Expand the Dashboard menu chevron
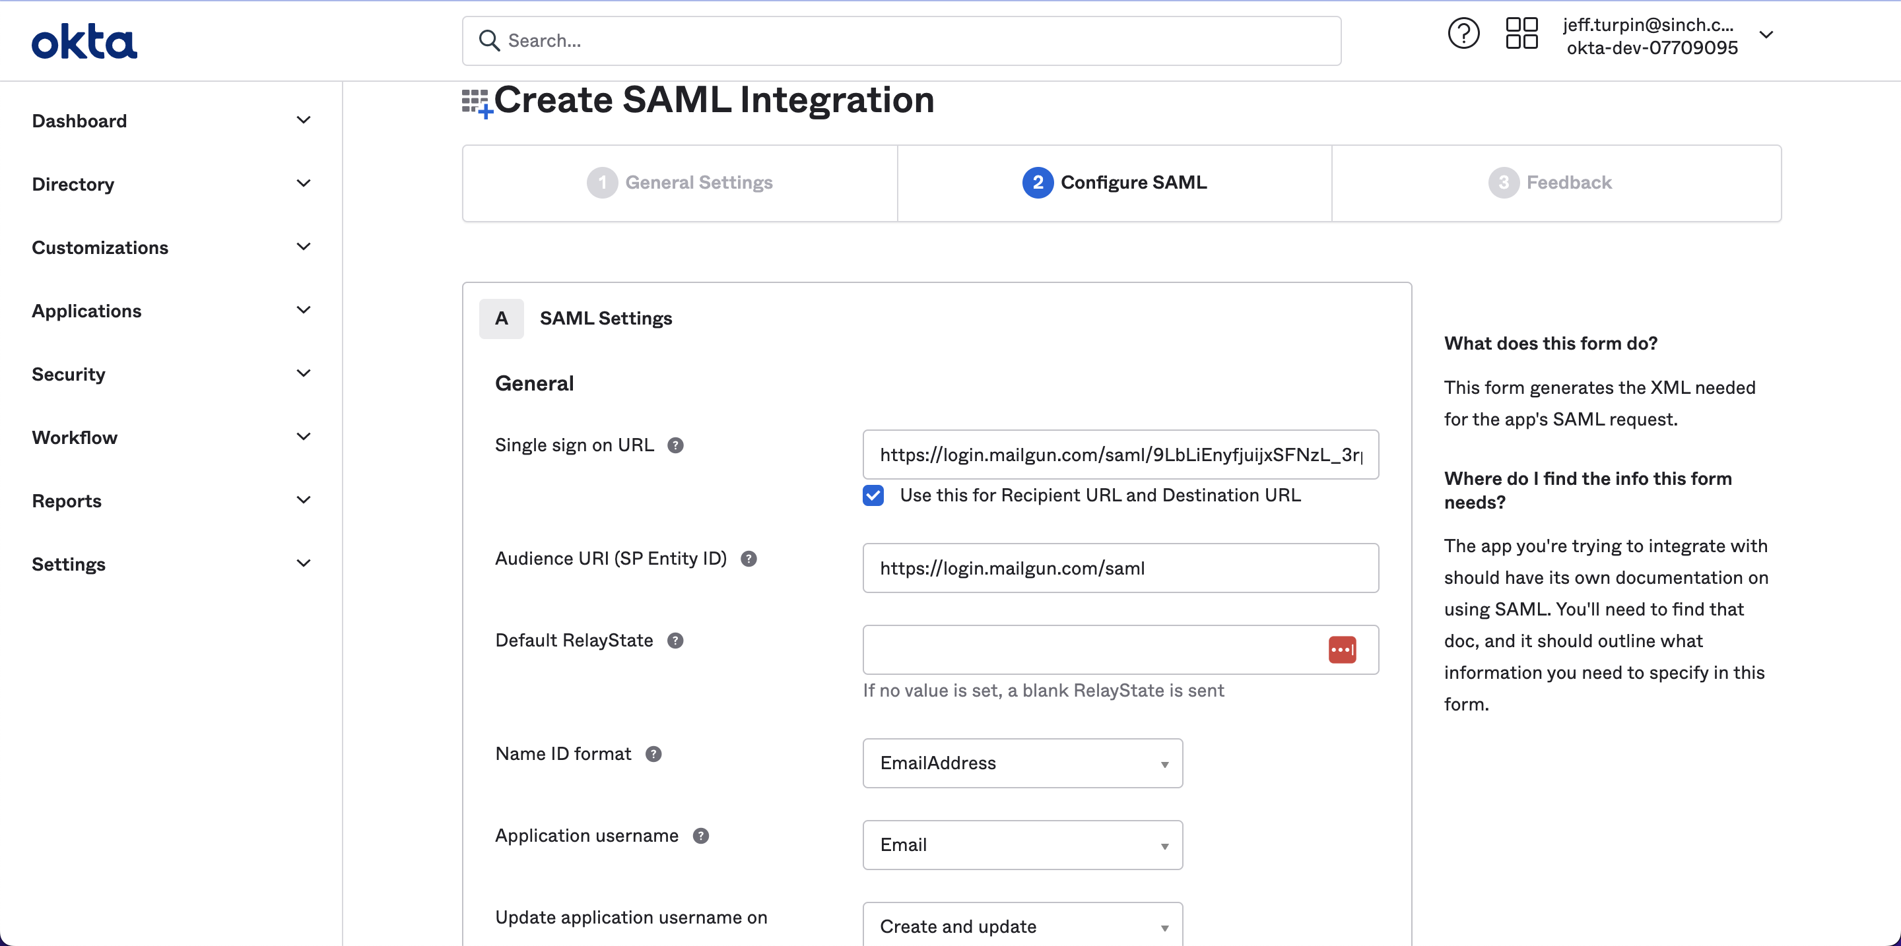Screen dimensions: 1901x946 coord(304,120)
